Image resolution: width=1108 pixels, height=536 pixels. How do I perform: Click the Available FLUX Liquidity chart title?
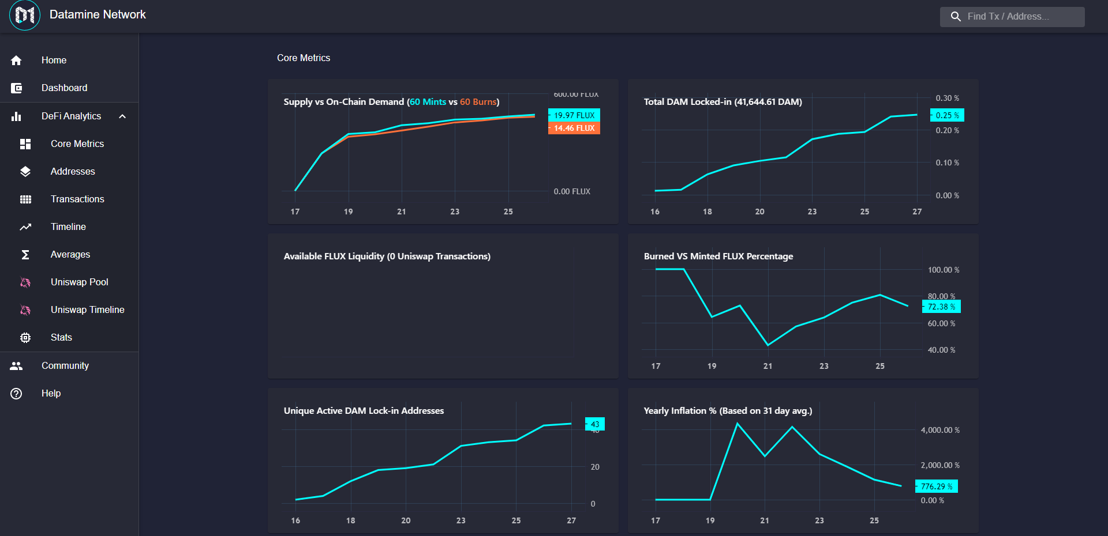tap(387, 256)
